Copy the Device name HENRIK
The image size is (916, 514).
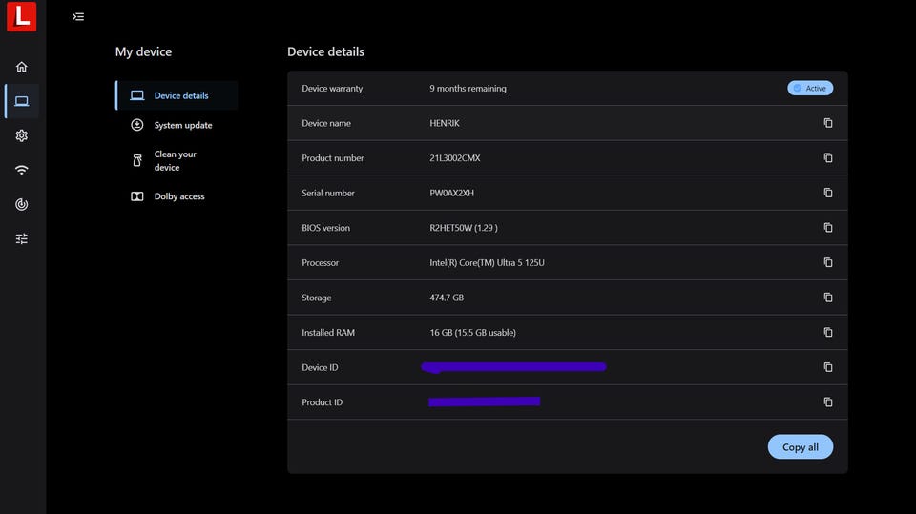tap(828, 123)
